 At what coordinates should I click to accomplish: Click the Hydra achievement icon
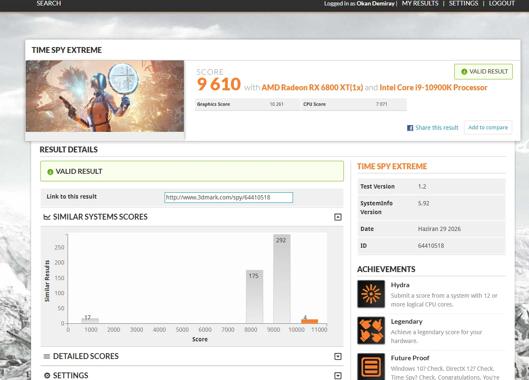pyautogui.click(x=371, y=294)
